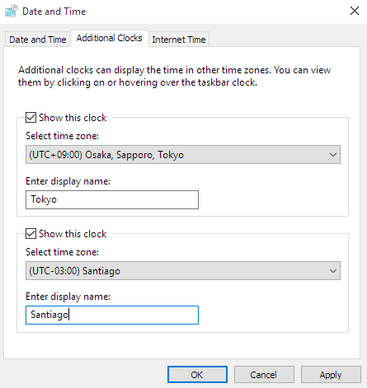
Task: Click the chevron arrow of the UTC+09:00 combo box
Action: point(333,155)
